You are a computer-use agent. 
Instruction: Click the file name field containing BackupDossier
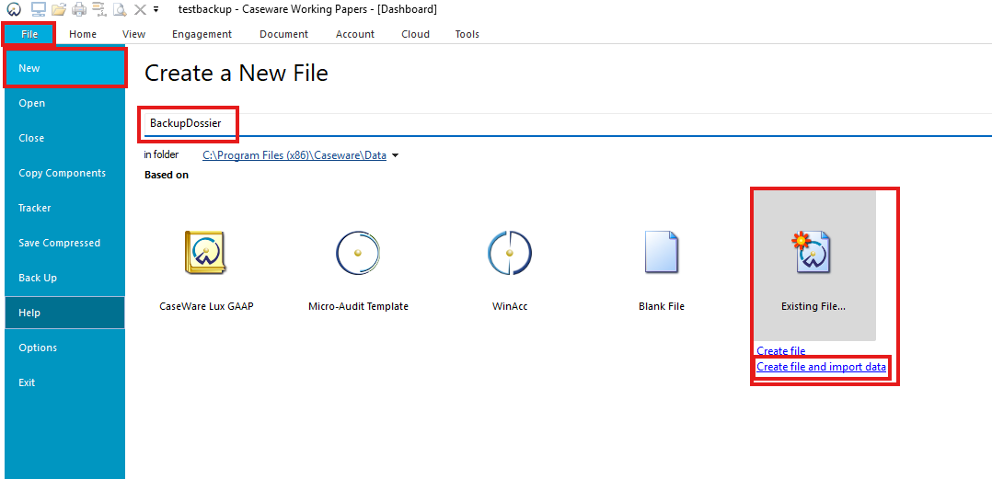click(568, 124)
